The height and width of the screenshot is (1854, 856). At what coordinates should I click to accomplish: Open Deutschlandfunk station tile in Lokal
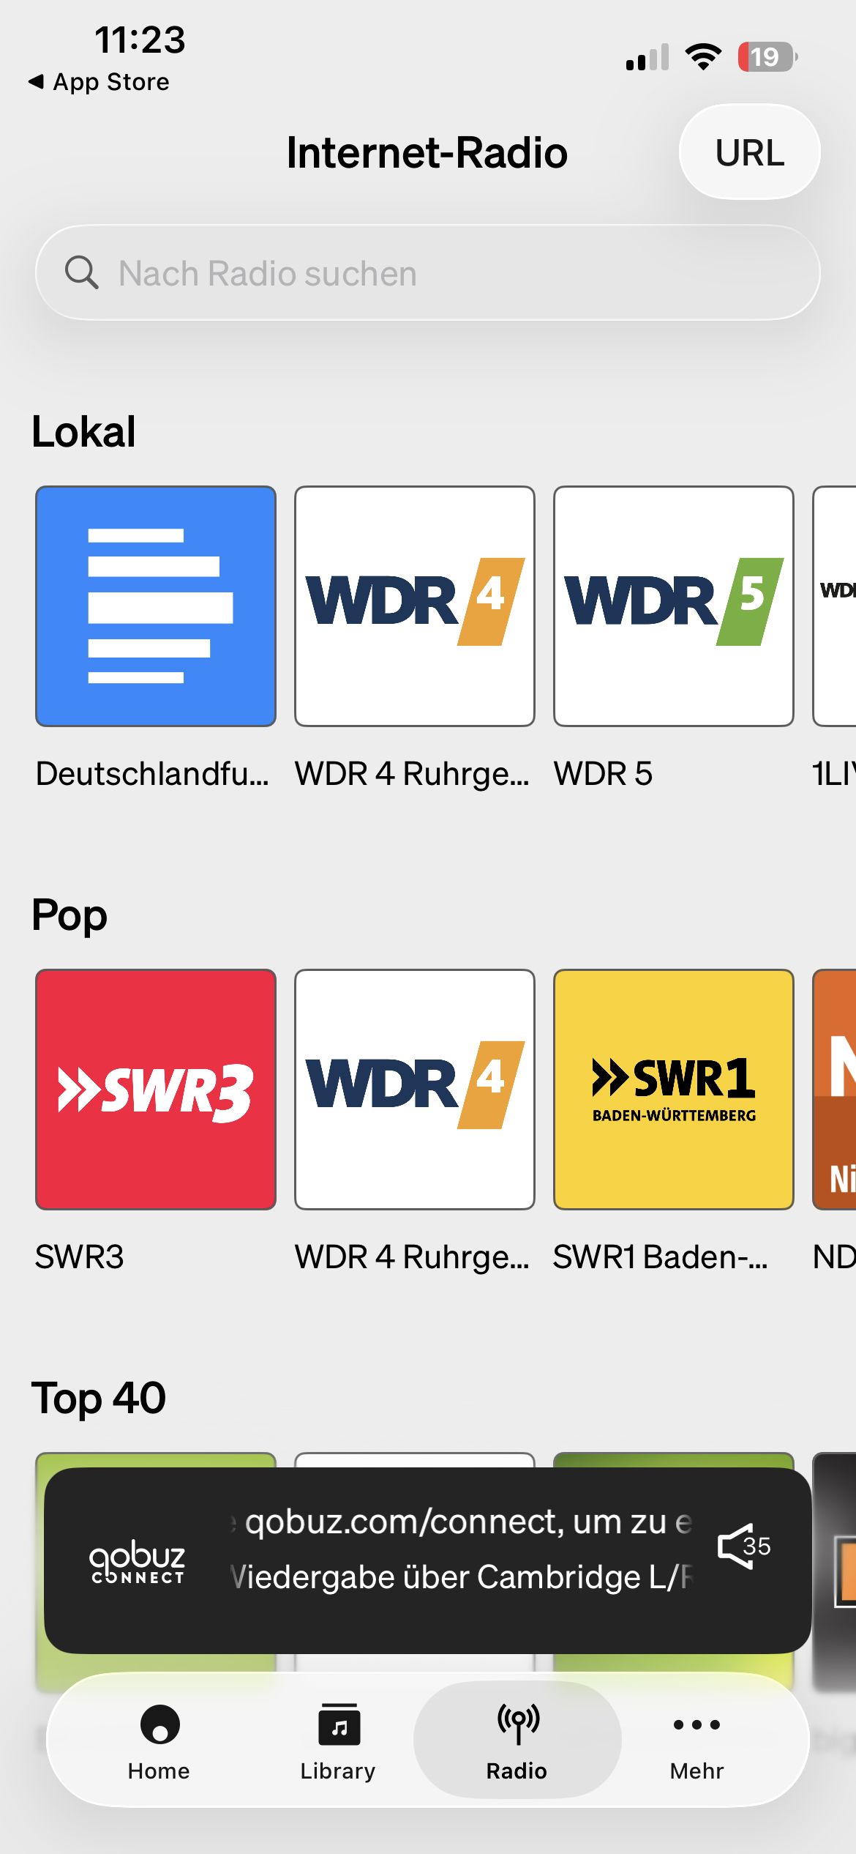156,606
